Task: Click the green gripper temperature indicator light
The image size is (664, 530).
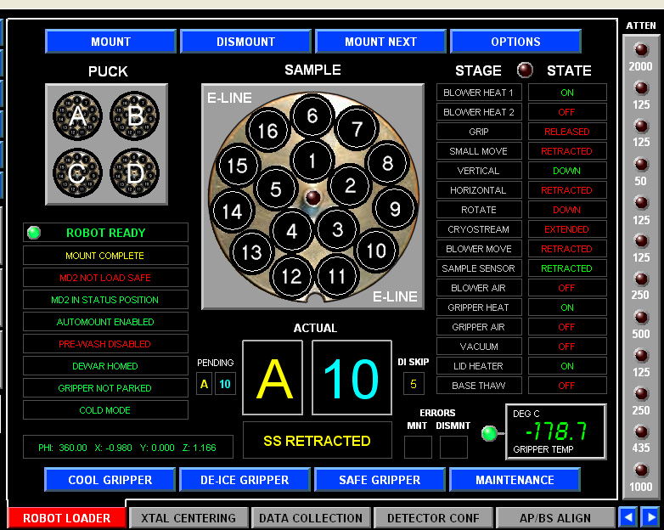Action: tap(489, 433)
